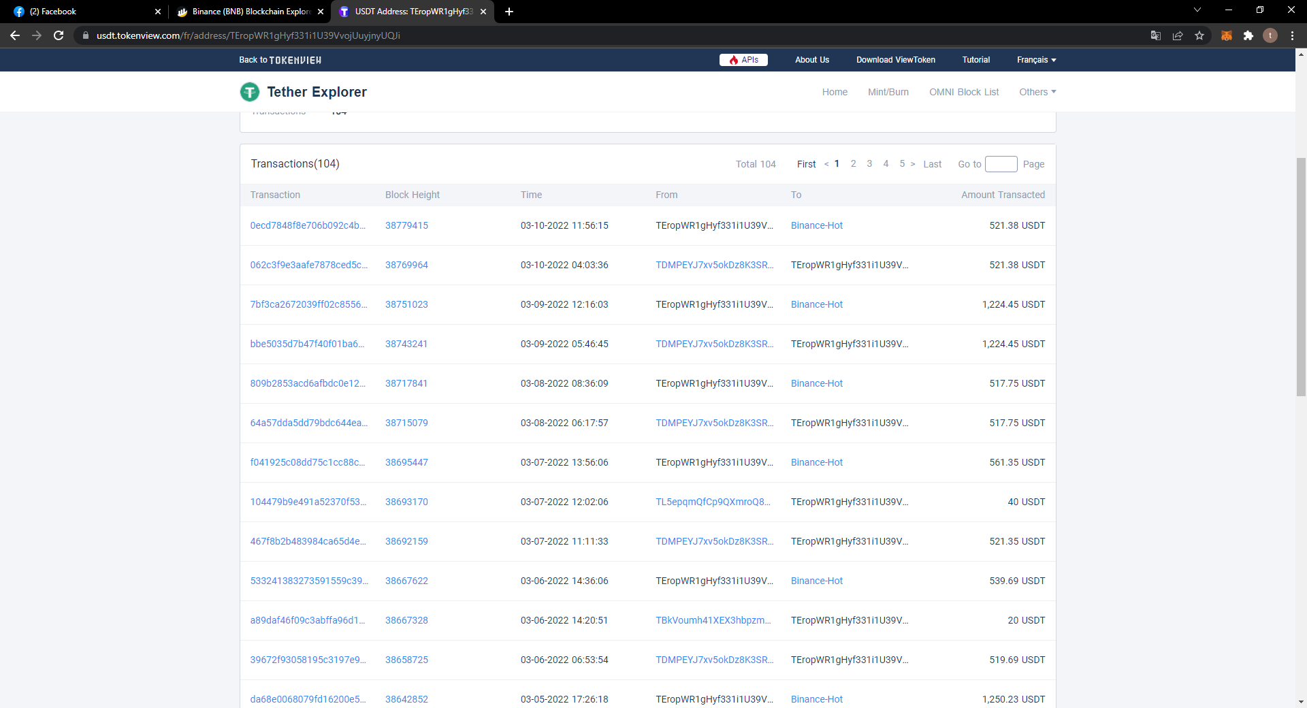Viewport: 1307px width, 708px height.
Task: Go to transactions page 5
Action: 902,163
